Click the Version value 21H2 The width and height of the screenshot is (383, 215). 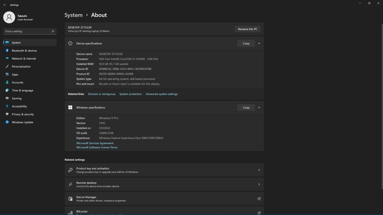(102, 123)
